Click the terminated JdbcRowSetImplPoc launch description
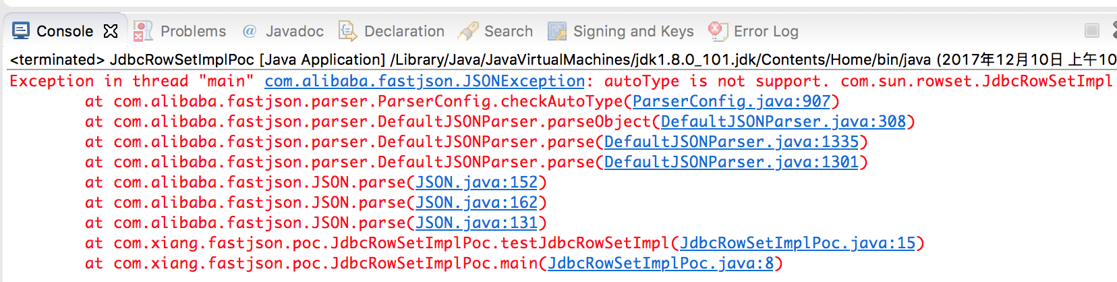This screenshot has height=282, width=1117. pyautogui.click(x=563, y=59)
